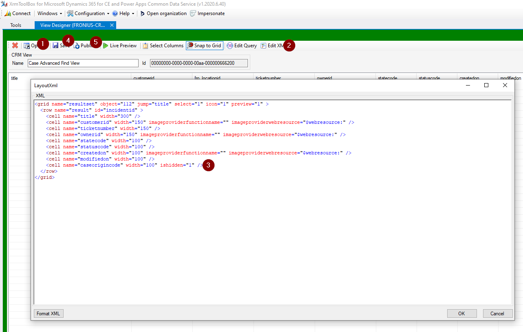Click the title column header
523x332 pixels.
pos(70,77)
